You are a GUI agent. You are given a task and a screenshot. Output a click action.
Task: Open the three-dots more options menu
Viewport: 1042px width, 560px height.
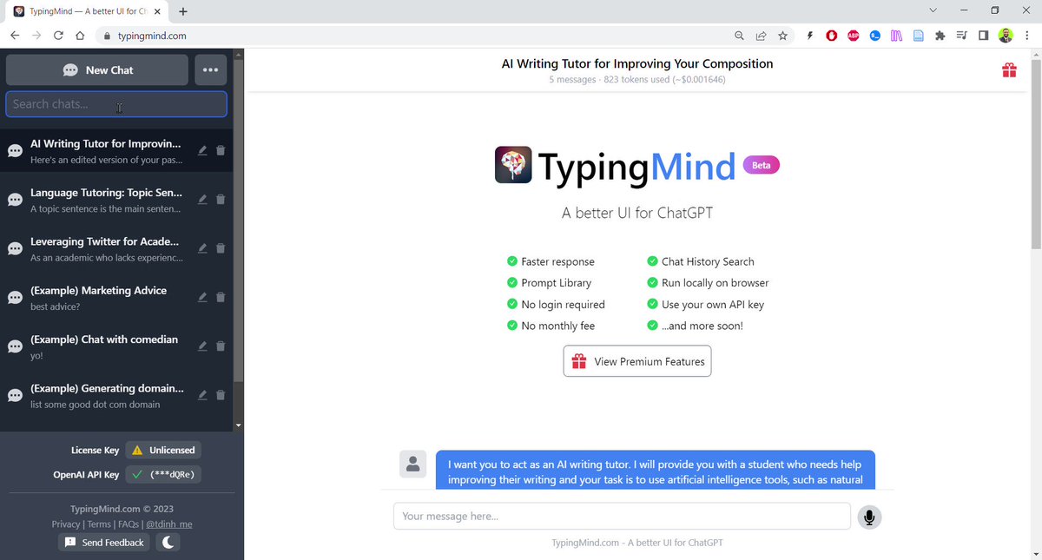coord(211,70)
